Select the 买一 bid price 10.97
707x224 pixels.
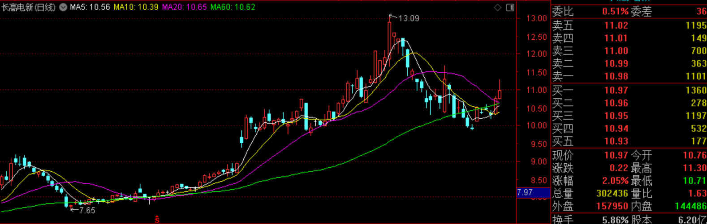616,90
